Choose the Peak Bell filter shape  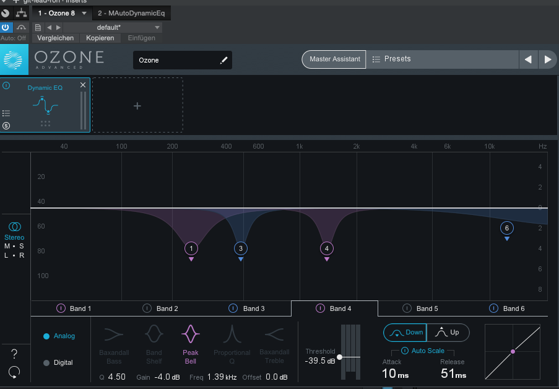tap(191, 345)
